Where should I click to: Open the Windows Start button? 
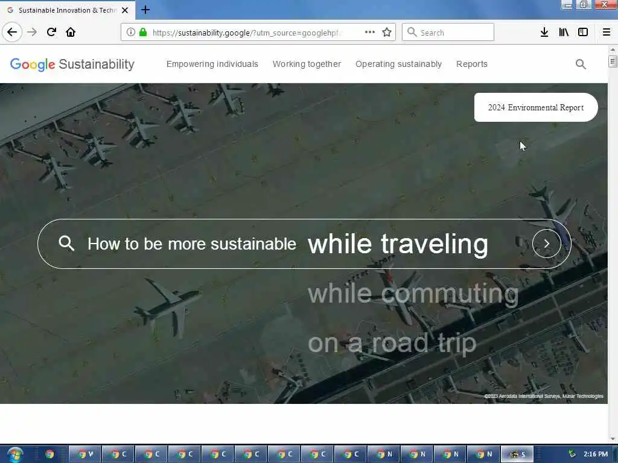(14, 455)
